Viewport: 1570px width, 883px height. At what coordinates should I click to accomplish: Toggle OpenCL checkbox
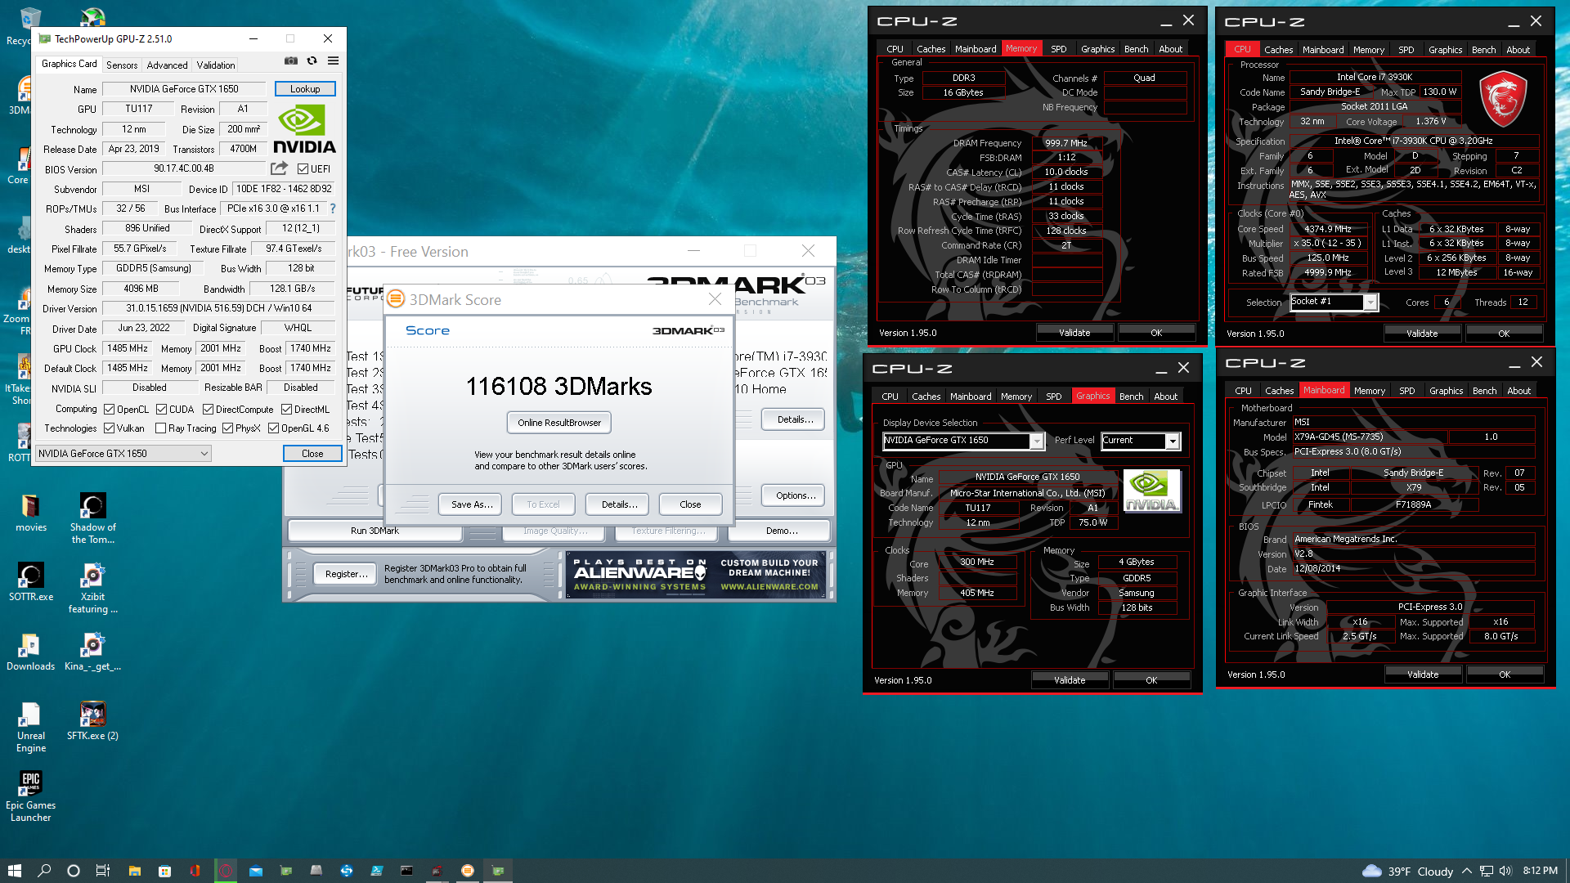pyautogui.click(x=109, y=409)
